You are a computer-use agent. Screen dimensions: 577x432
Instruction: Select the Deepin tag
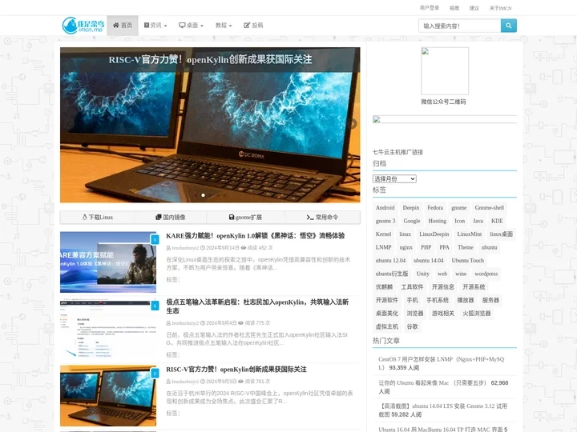pos(410,207)
